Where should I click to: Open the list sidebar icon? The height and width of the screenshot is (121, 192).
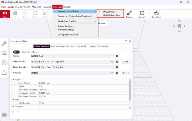(x=4, y=53)
